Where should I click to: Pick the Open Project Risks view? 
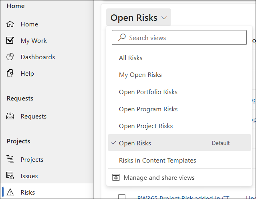pyautogui.click(x=146, y=126)
